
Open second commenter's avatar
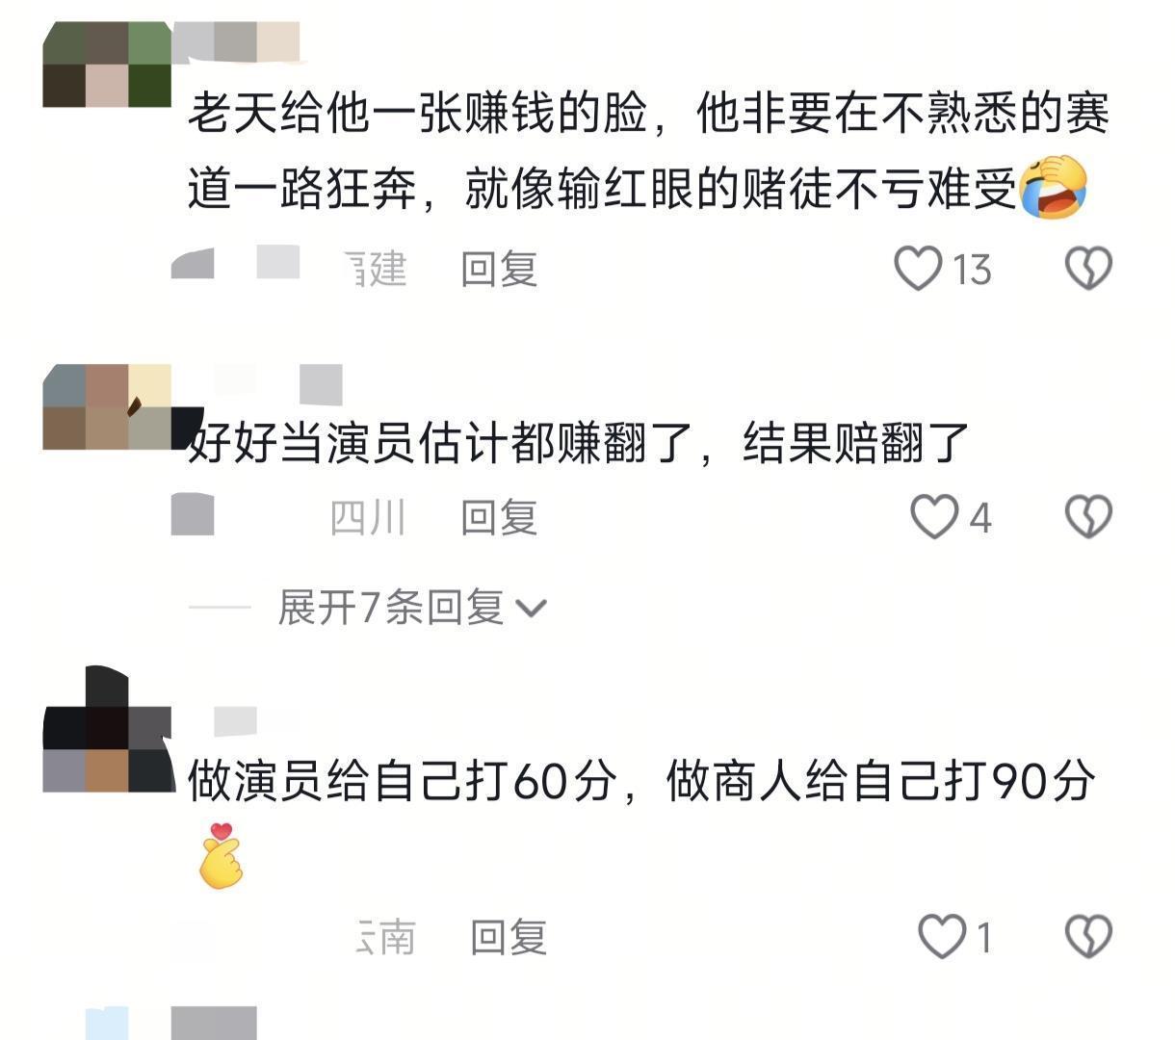point(107,406)
